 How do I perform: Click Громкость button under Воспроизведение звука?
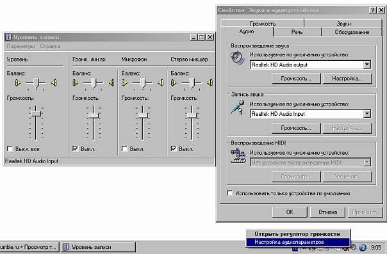[x=296, y=79]
